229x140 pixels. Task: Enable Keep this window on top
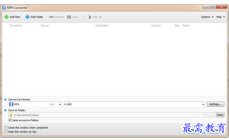[6, 132]
